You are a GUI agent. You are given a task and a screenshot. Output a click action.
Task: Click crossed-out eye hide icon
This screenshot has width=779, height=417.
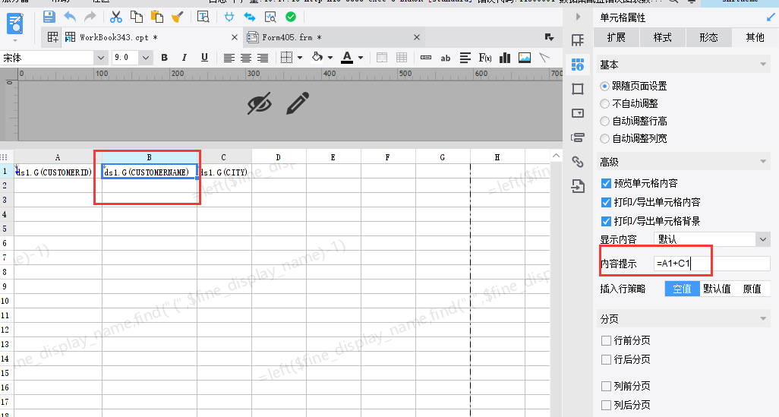click(260, 103)
